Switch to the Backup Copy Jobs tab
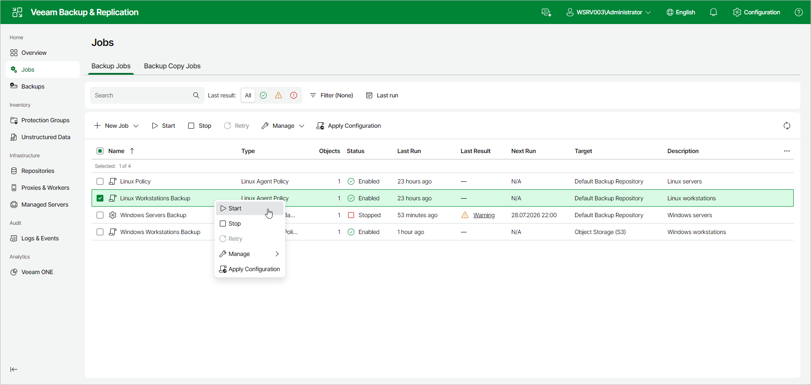811x385 pixels. tap(172, 66)
